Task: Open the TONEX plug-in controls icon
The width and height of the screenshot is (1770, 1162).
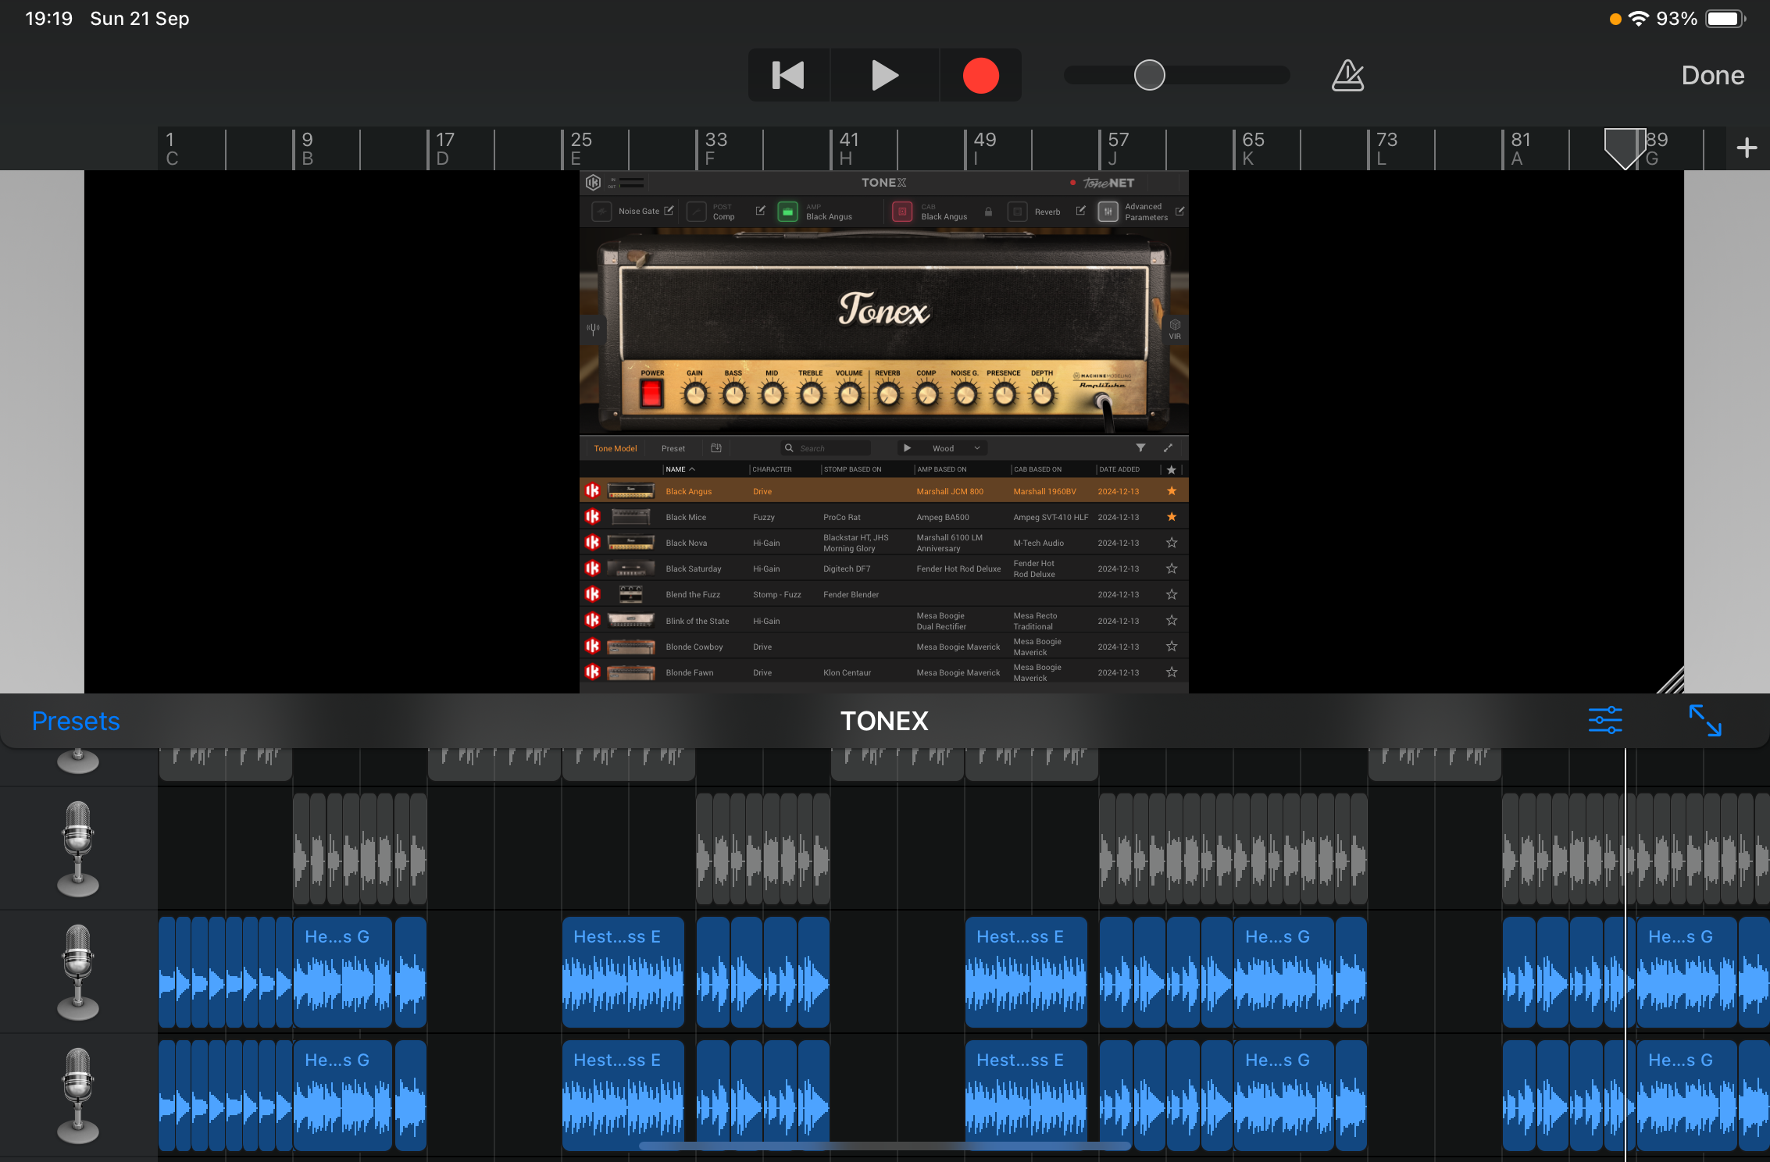Action: point(1605,720)
